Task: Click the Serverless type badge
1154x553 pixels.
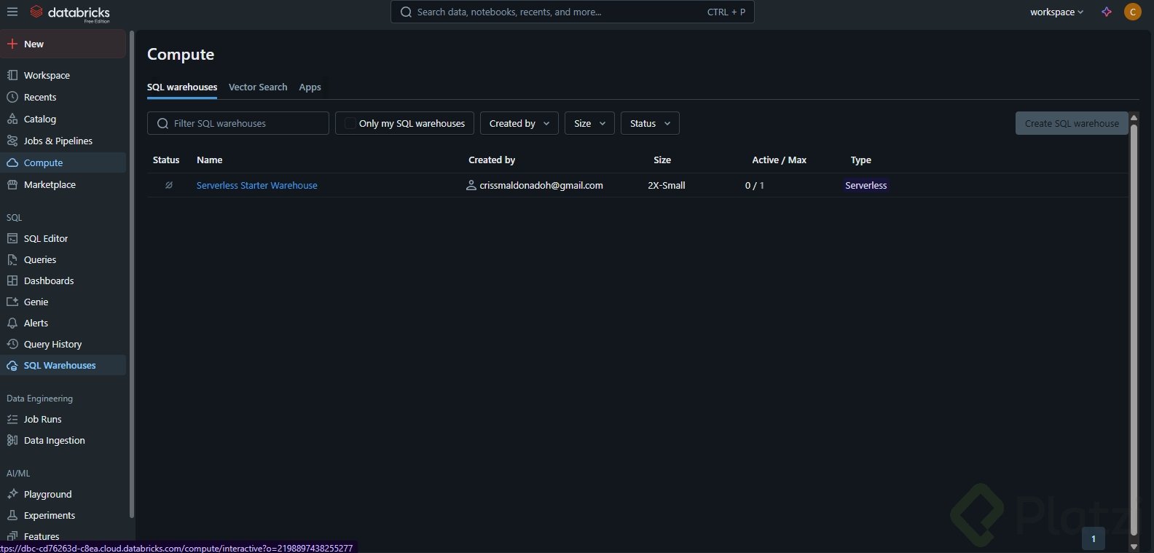Action: point(866,186)
